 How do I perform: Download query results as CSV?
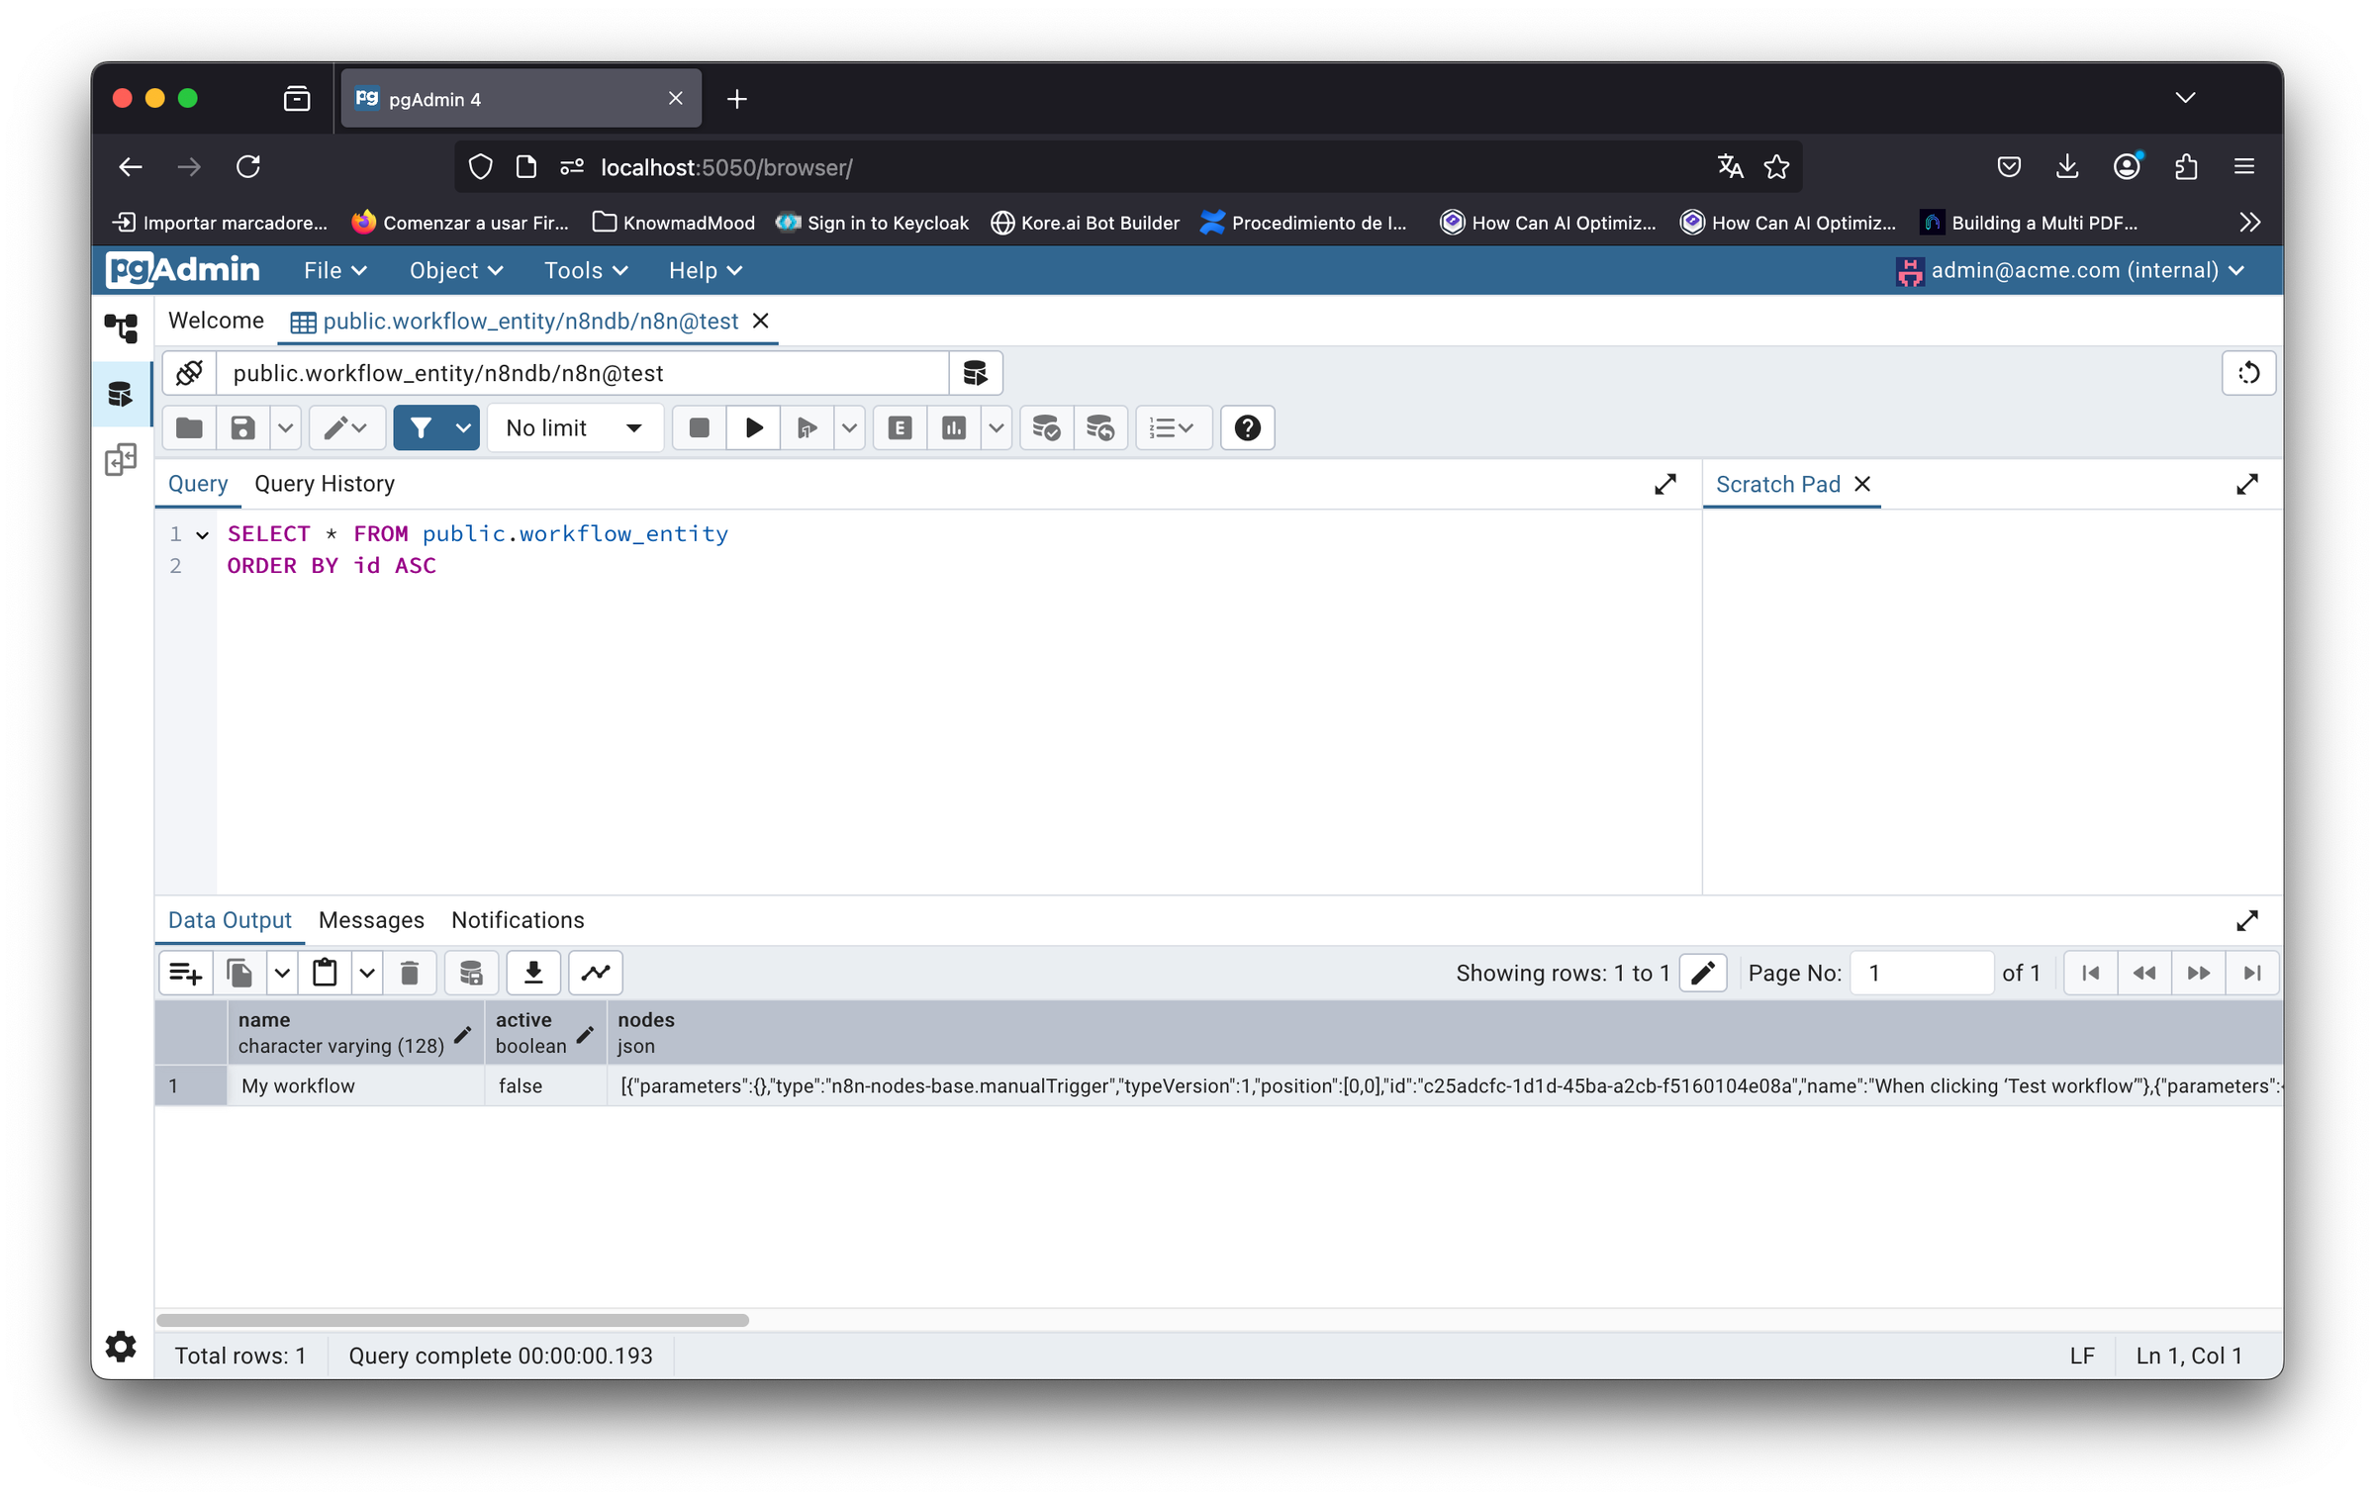tap(533, 973)
